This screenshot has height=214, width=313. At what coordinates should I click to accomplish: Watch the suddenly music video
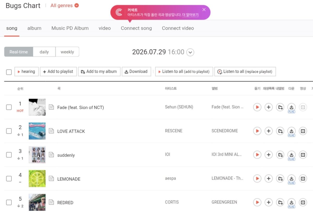click(x=303, y=155)
